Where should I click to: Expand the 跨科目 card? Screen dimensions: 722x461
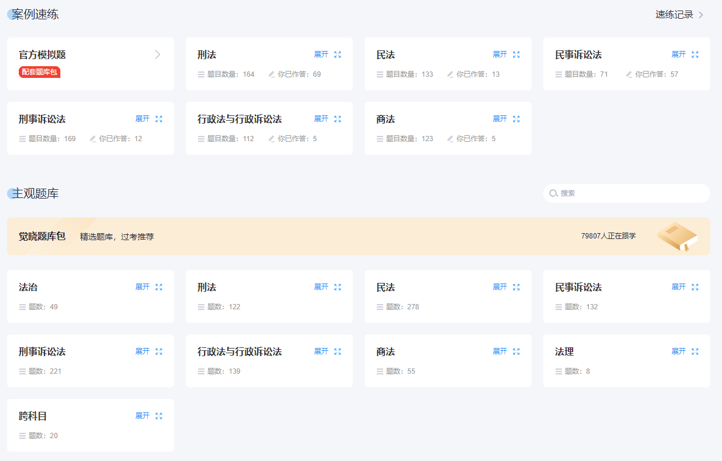click(142, 416)
